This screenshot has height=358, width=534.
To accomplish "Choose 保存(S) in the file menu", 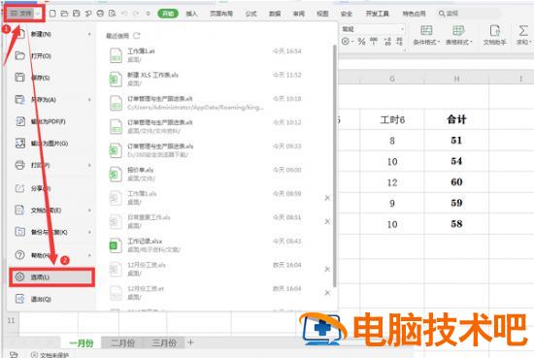I will pyautogui.click(x=51, y=78).
